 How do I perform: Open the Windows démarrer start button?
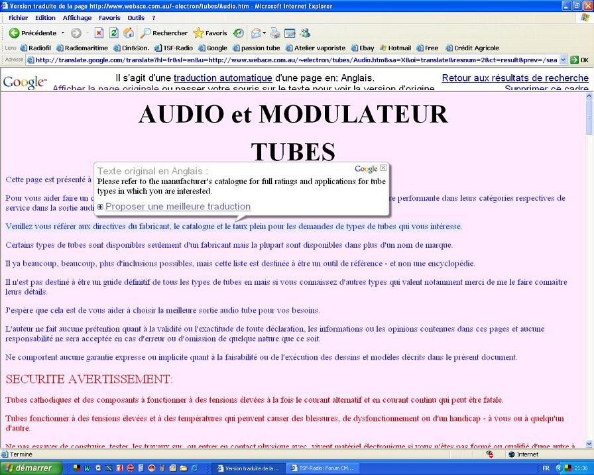[30, 468]
